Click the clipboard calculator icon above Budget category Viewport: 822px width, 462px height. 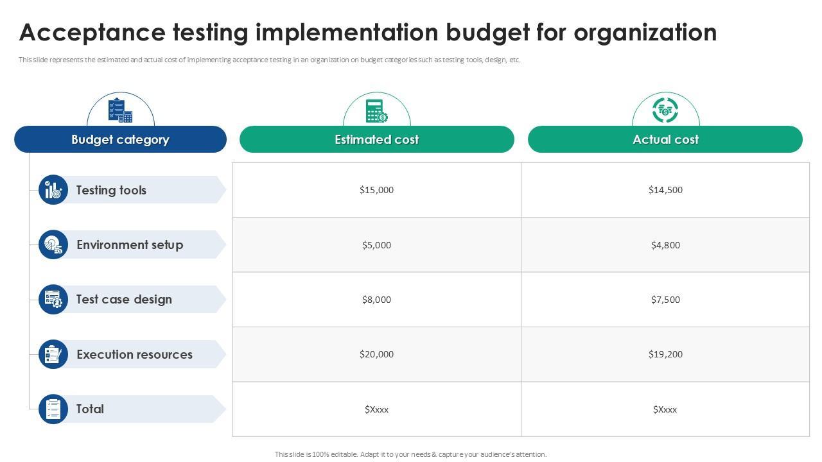[121, 110]
